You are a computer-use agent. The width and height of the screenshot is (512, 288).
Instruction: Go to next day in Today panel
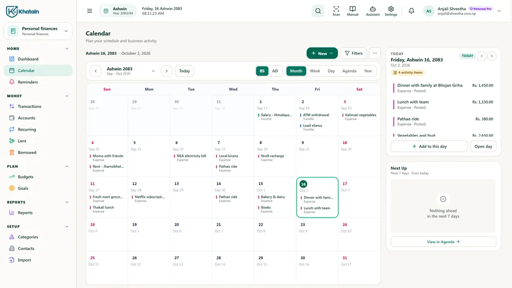(x=492, y=56)
